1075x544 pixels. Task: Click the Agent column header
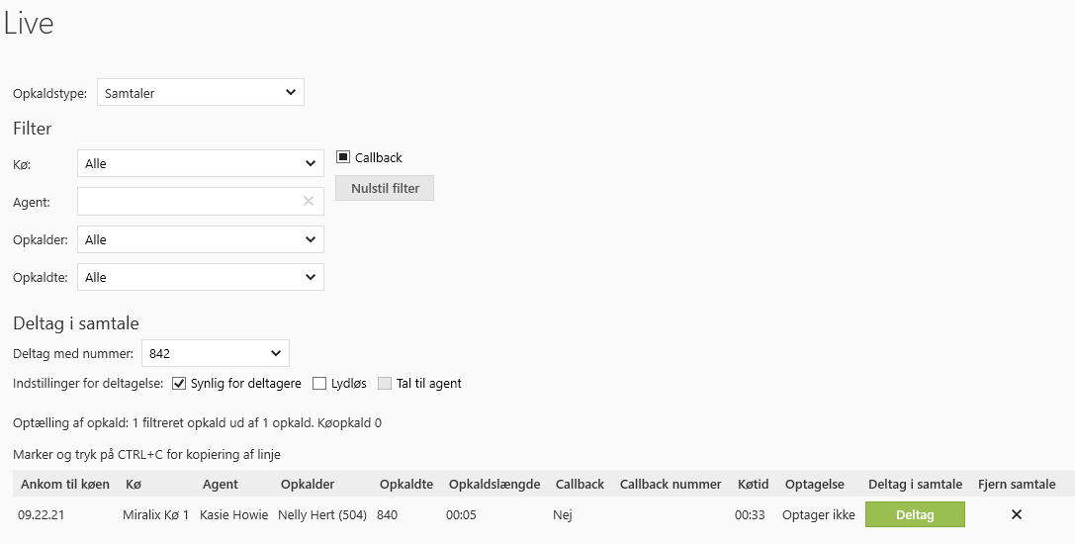(220, 484)
